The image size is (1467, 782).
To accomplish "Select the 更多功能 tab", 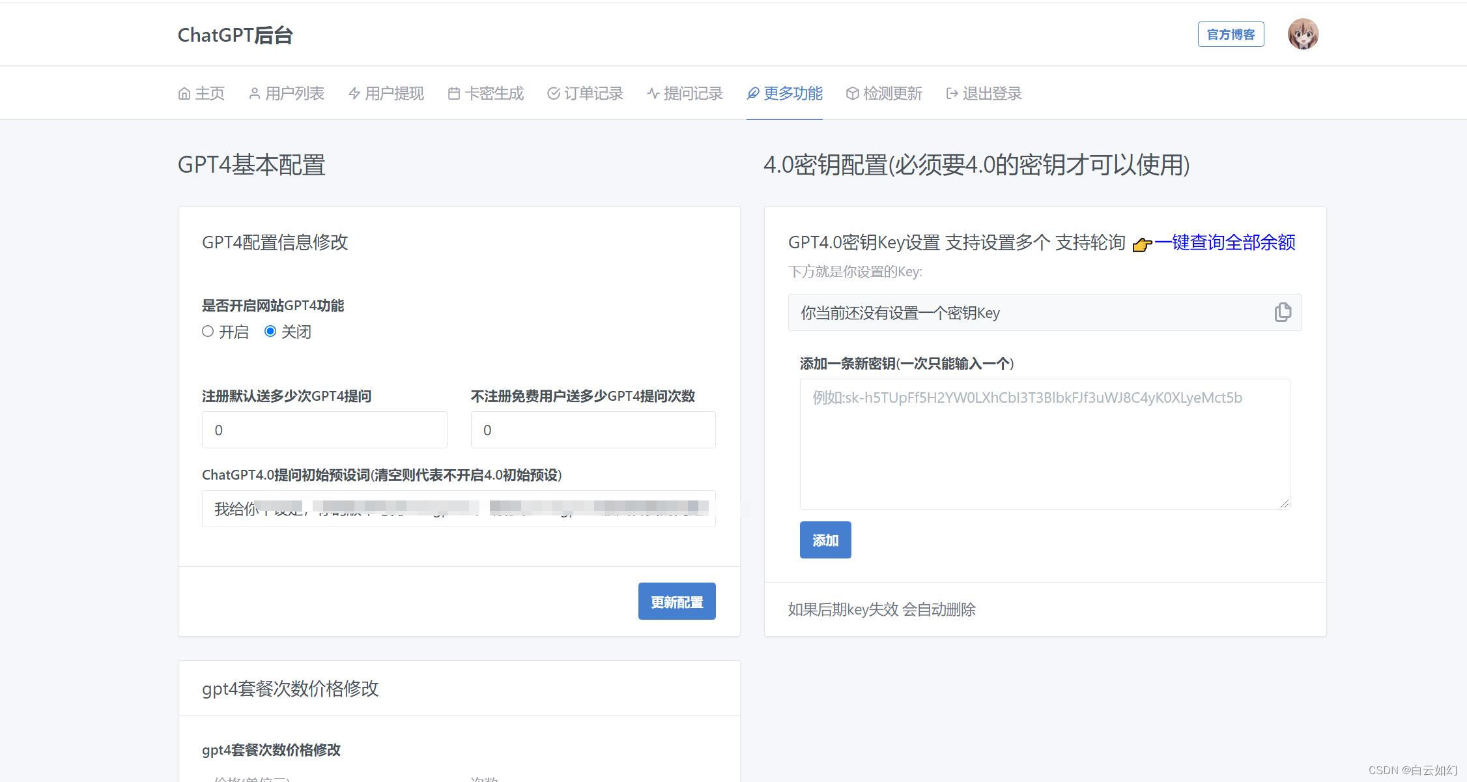I will click(x=784, y=93).
